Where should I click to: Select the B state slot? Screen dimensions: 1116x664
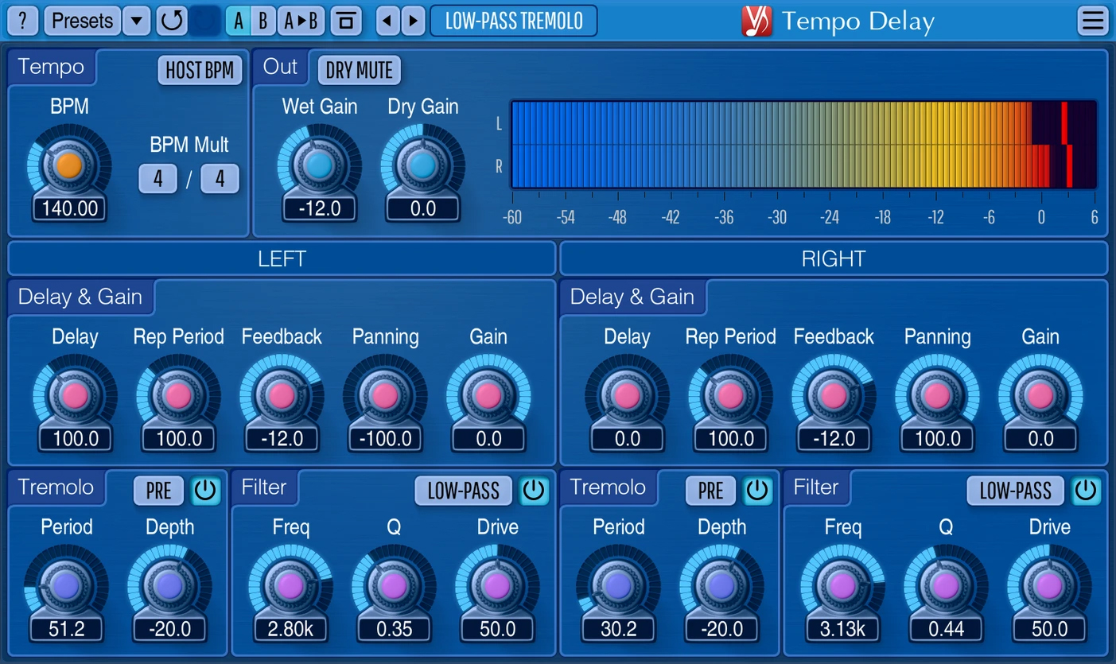pos(263,21)
